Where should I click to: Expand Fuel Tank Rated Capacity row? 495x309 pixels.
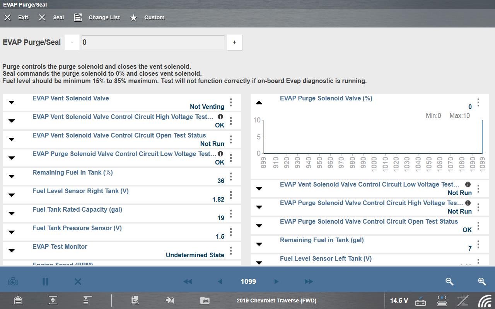click(12, 214)
